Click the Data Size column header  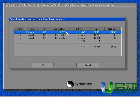[x=112, y=29]
